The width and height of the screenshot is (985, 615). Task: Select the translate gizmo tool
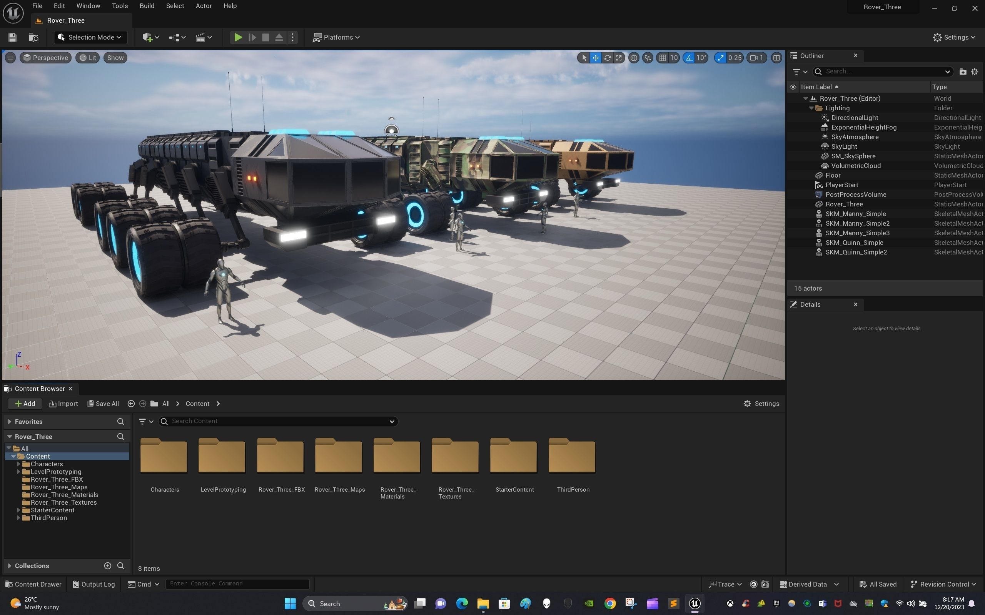(596, 58)
